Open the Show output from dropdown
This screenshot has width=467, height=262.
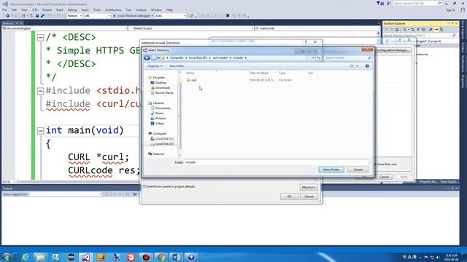click(x=66, y=194)
